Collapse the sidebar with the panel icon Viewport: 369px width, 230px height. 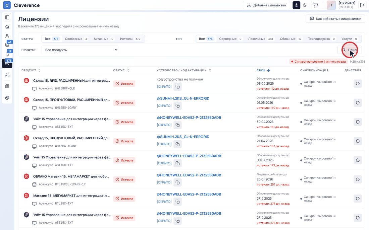point(7,17)
